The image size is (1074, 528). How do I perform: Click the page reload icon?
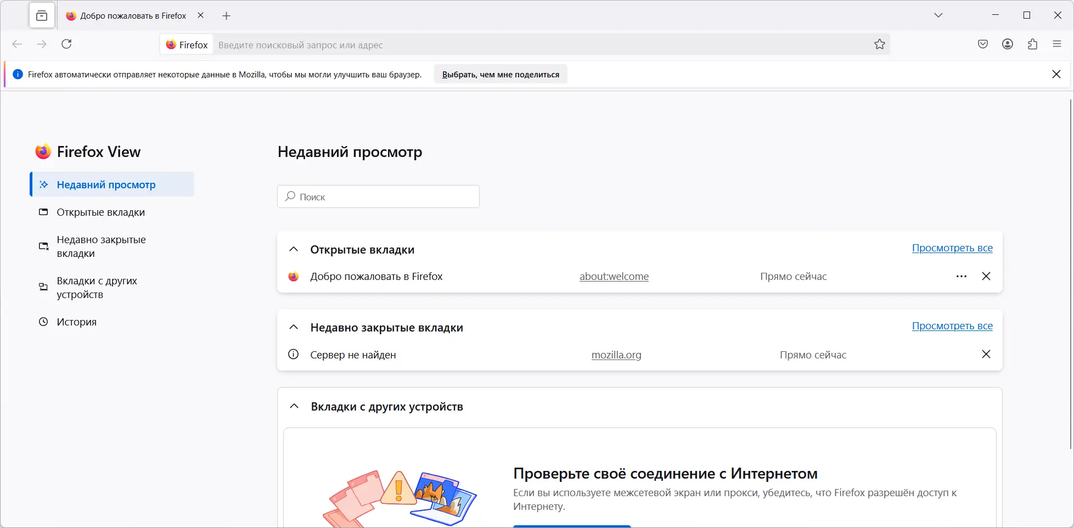(66, 44)
